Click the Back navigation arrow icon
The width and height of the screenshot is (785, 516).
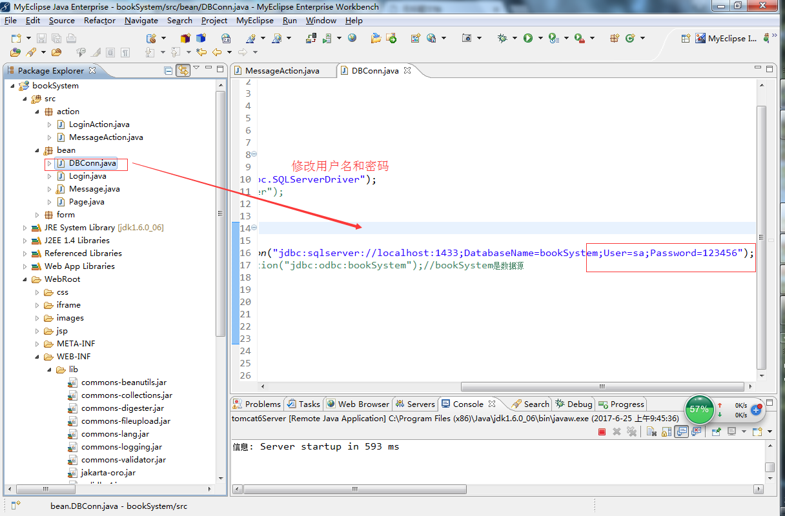coord(216,52)
